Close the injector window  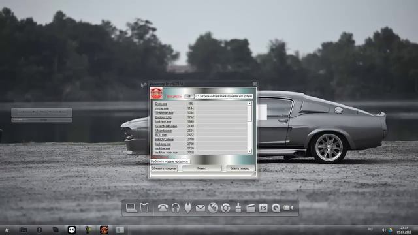pos(254,84)
